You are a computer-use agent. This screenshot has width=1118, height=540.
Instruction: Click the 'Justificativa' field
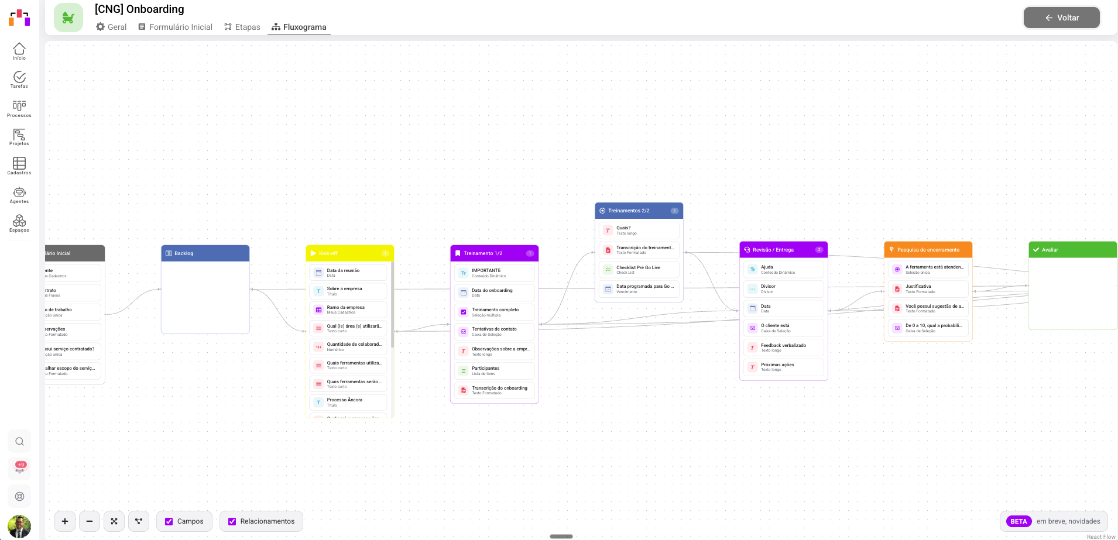tap(928, 288)
